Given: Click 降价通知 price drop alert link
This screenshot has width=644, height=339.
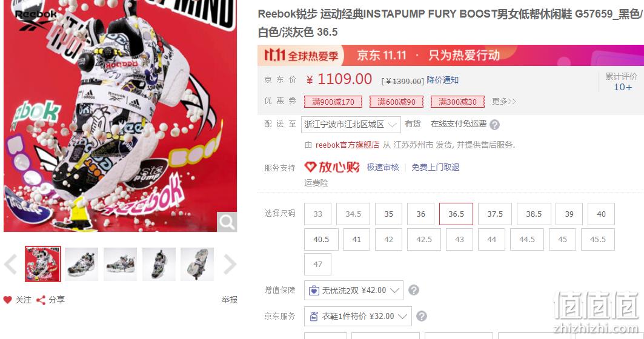Looking at the screenshot, I should point(442,80).
